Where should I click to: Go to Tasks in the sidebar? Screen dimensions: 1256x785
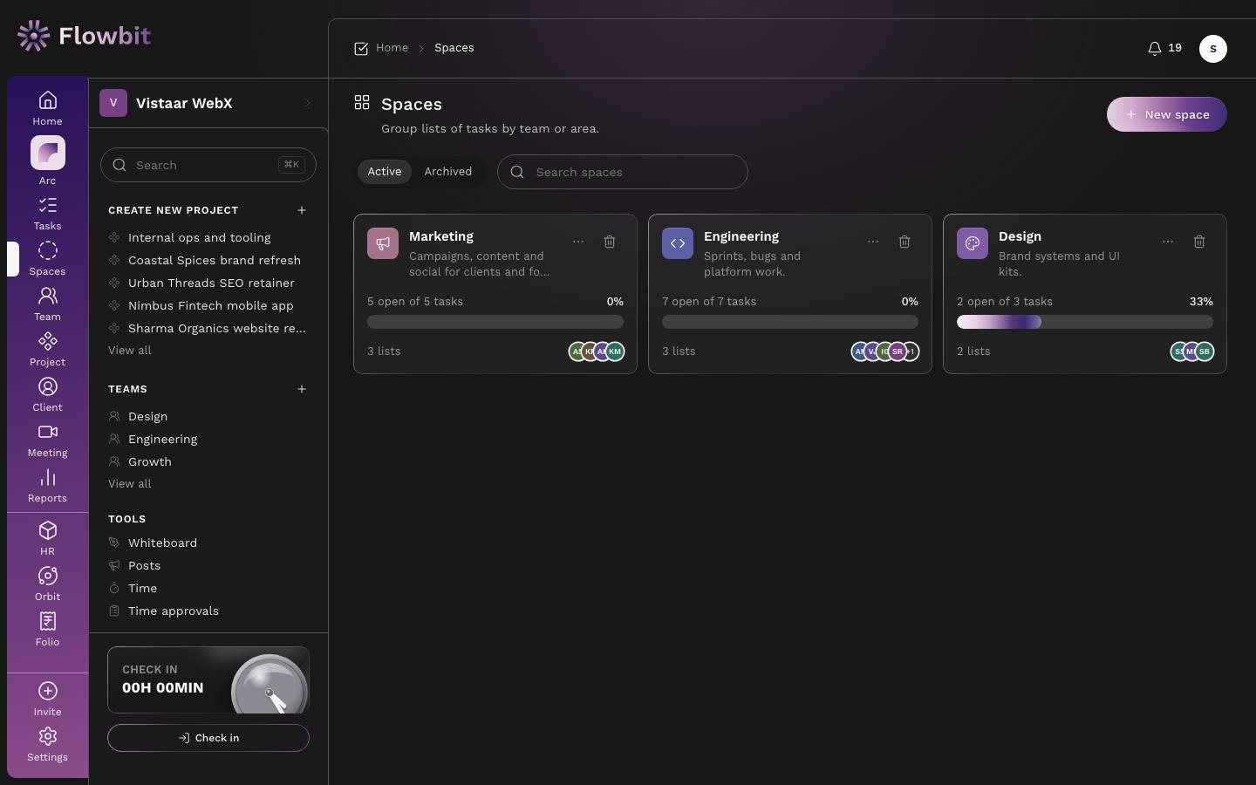point(47,214)
